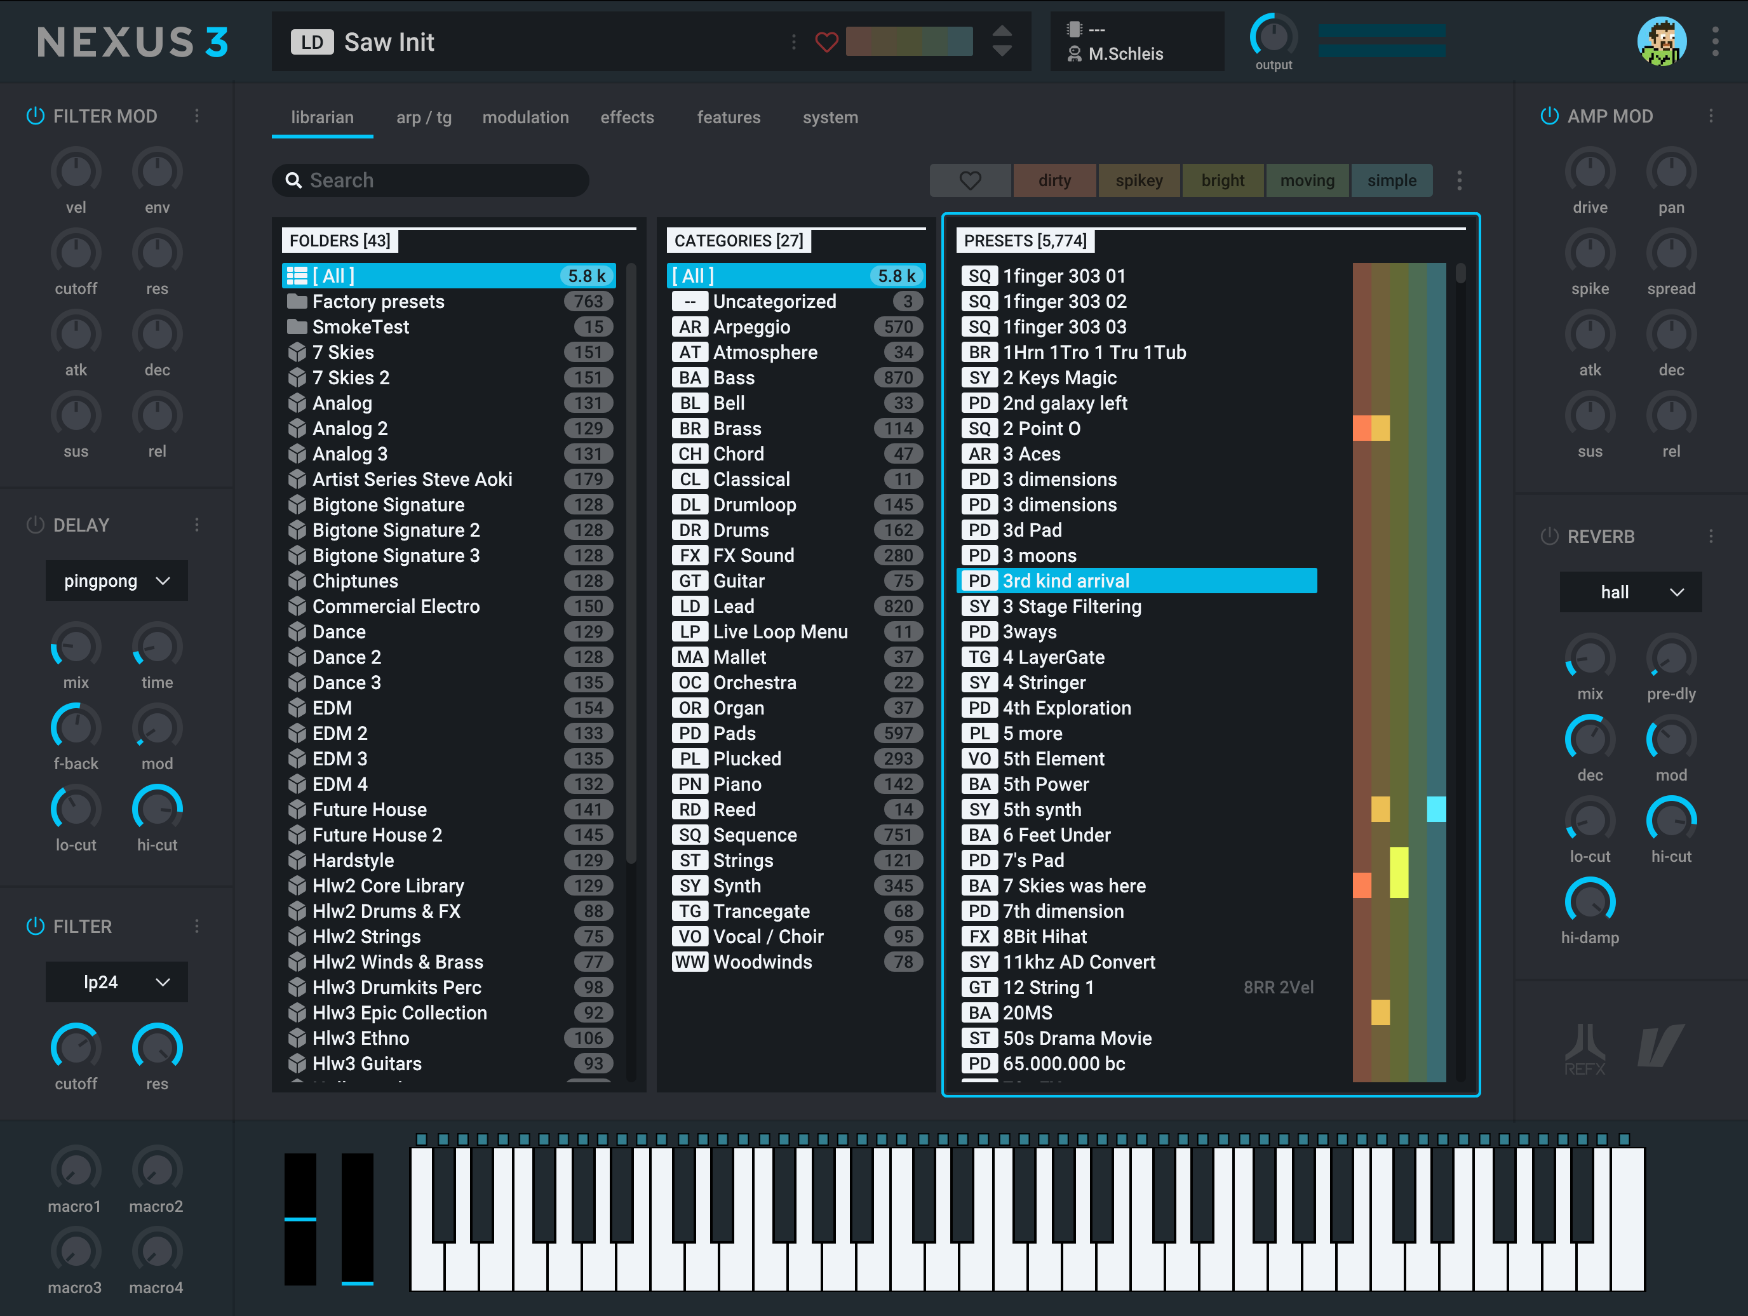The height and width of the screenshot is (1316, 1748).
Task: Open the main three-dot menu beside avatar
Action: [1715, 41]
